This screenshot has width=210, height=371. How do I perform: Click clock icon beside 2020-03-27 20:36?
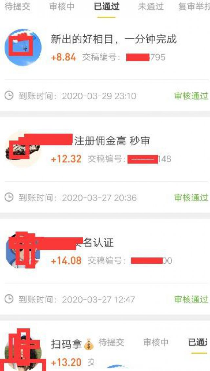click(x=9, y=197)
